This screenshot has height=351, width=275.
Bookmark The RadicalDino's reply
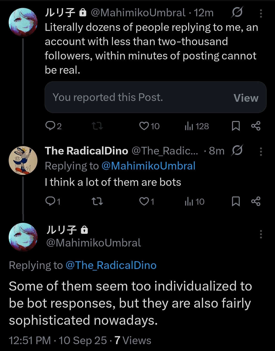coord(236,202)
